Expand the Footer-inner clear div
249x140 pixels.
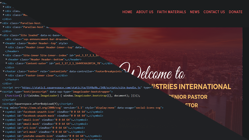[7, 75]
